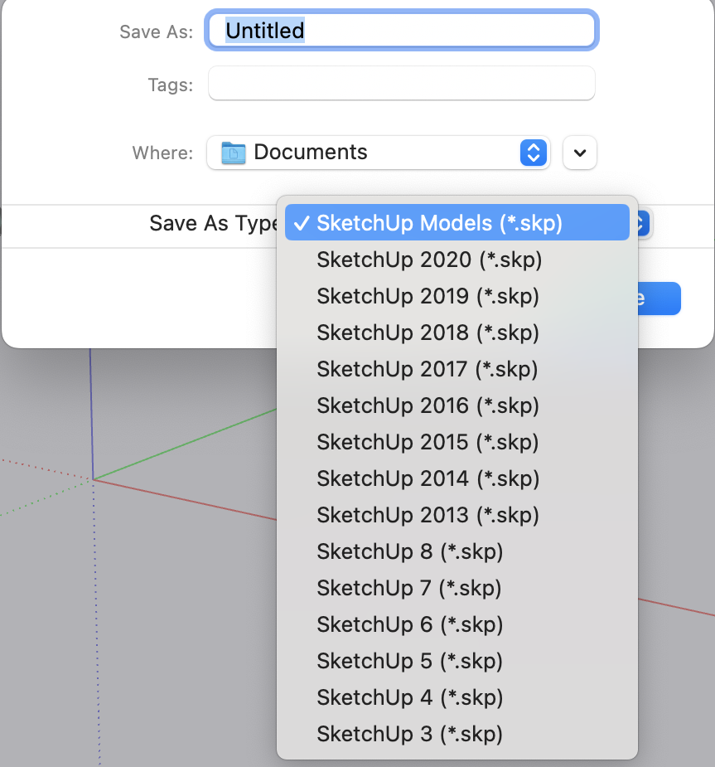Choose SketchUp 2020 (*.skp) file type
This screenshot has width=715, height=767.
(x=429, y=260)
